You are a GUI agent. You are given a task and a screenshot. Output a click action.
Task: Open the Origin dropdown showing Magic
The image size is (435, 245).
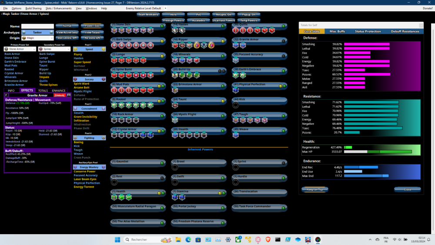point(37,38)
